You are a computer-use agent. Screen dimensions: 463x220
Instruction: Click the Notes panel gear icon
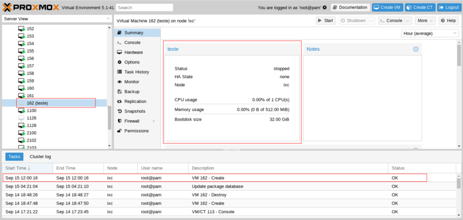point(416,49)
